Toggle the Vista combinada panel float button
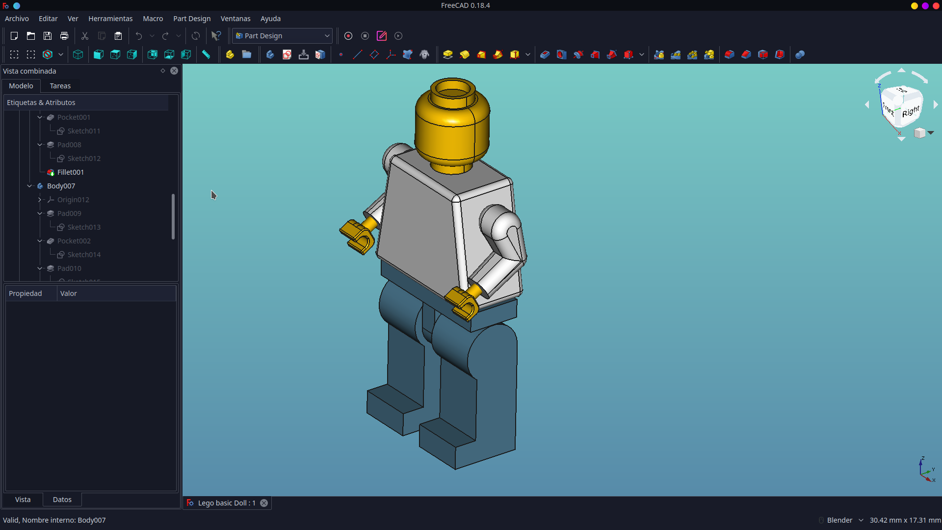942x530 pixels. [x=163, y=71]
